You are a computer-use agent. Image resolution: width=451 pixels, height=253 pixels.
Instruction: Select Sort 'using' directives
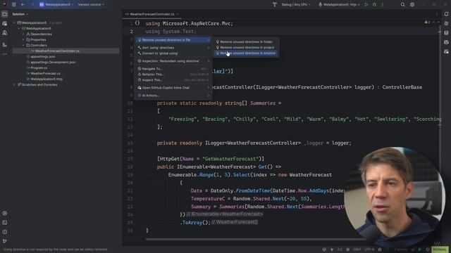(x=173, y=48)
